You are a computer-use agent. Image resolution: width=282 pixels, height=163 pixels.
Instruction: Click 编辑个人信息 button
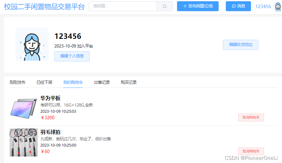pos(72,56)
